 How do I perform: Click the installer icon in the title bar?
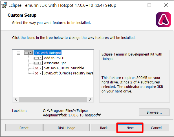pyautogui.click(x=4, y=5)
